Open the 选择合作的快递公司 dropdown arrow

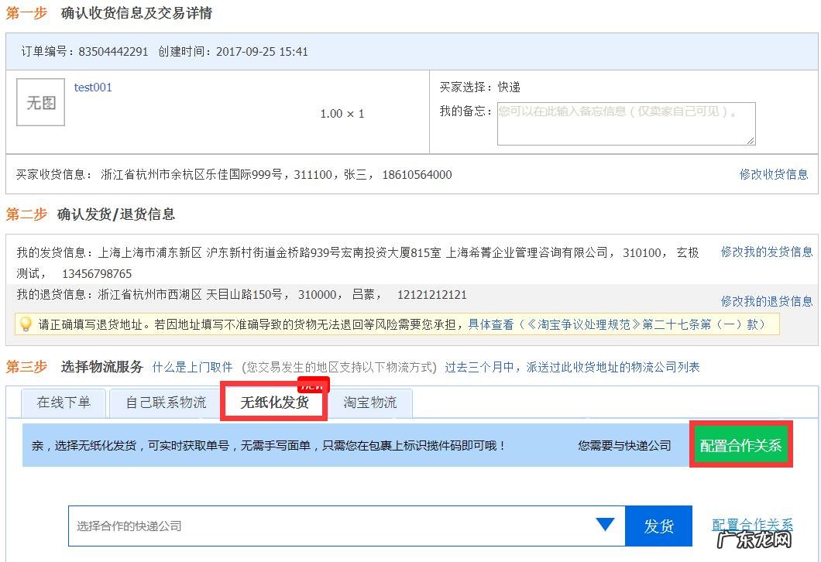click(606, 525)
